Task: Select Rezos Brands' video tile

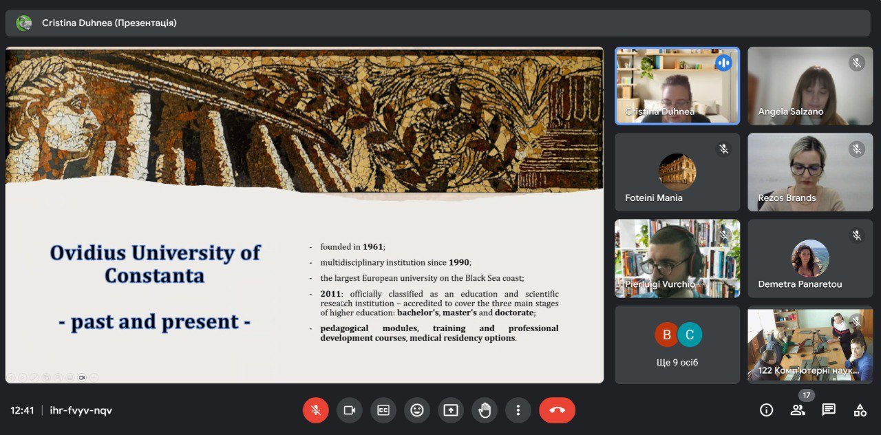Action: pos(810,172)
